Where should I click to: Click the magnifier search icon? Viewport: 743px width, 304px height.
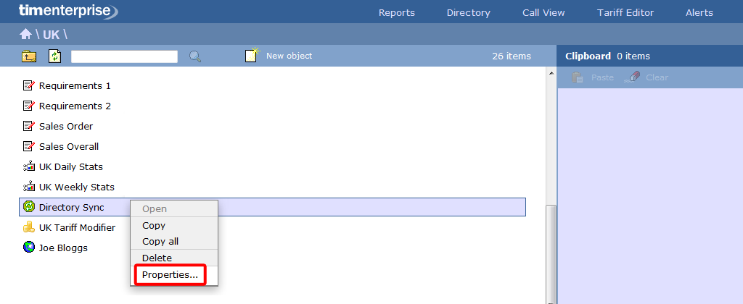tap(195, 56)
